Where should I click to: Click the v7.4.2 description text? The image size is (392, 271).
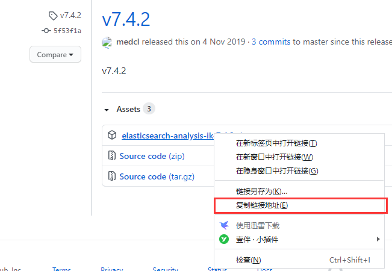(114, 71)
